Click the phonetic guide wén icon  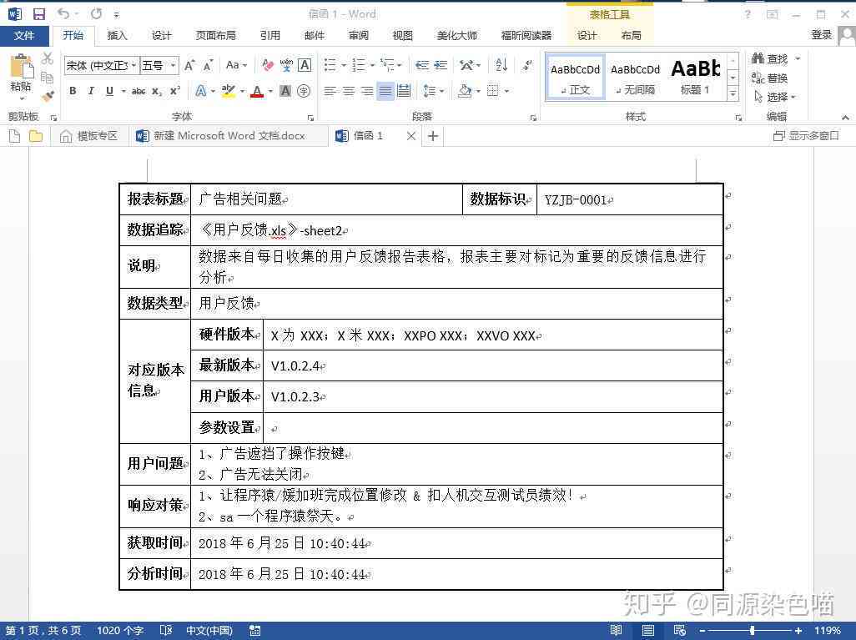click(286, 65)
